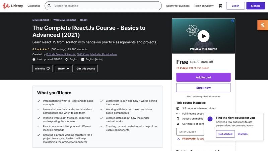Focus the Enter Coupon field
Screen dimensions: 268x151
point(190,132)
